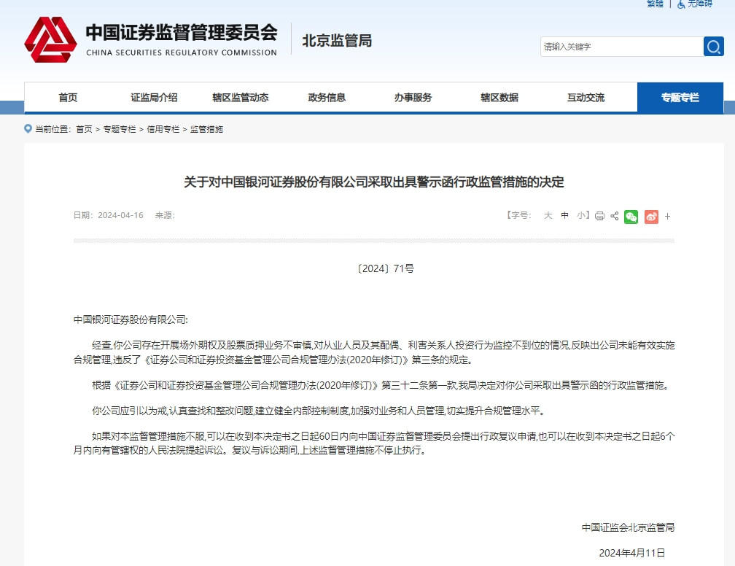735x566 pixels.
Task: Click the 监管措施 breadcrumb link
Action: pyautogui.click(x=206, y=129)
